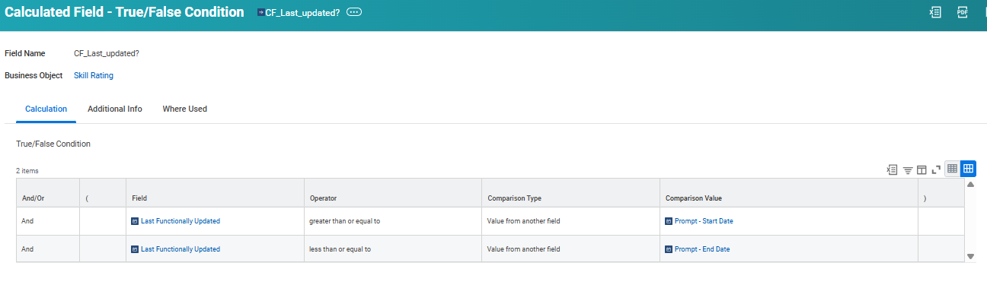
Task: Export the condition table to Excel
Action: 892,169
